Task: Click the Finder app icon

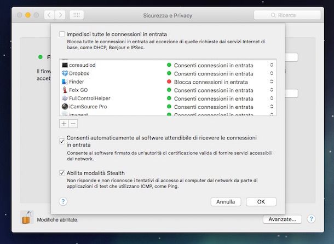Action: 65,82
